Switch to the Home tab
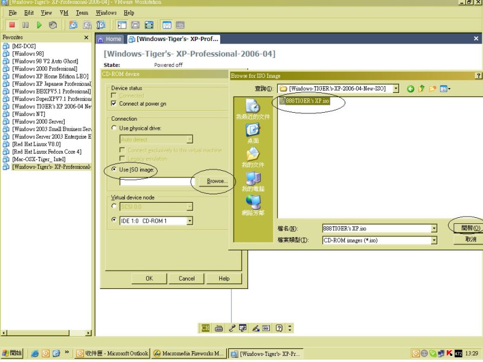Screen dimensions: 483x362 [x=110, y=39]
